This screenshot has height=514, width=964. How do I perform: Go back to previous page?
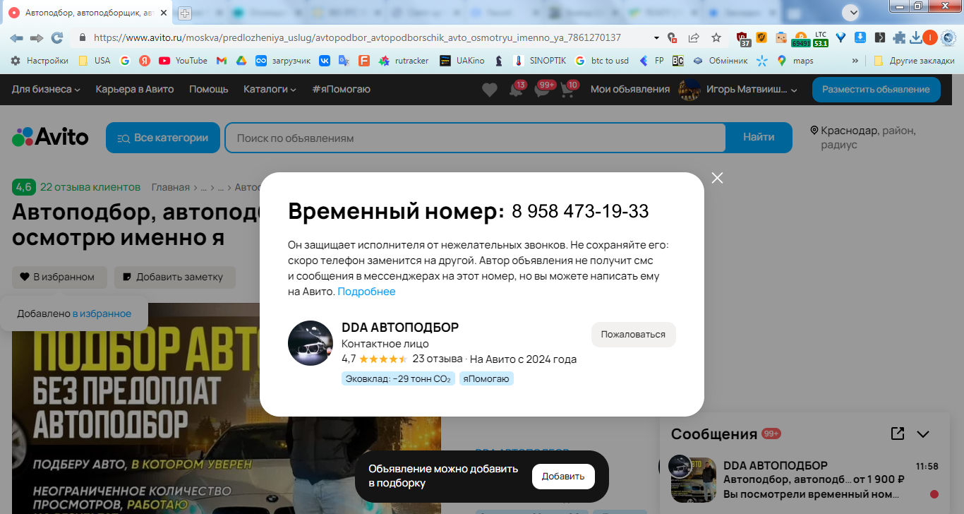(x=16, y=37)
